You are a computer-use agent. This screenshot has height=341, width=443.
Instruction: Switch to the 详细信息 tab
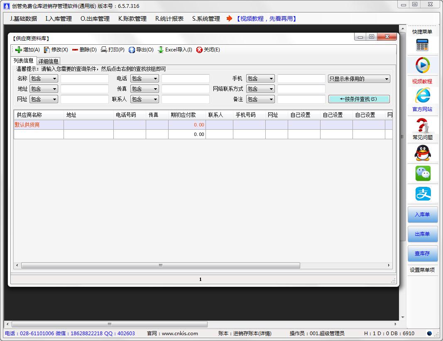tap(48, 61)
